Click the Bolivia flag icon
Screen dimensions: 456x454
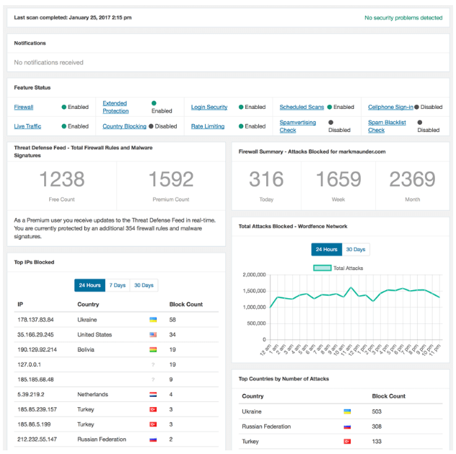coord(153,349)
